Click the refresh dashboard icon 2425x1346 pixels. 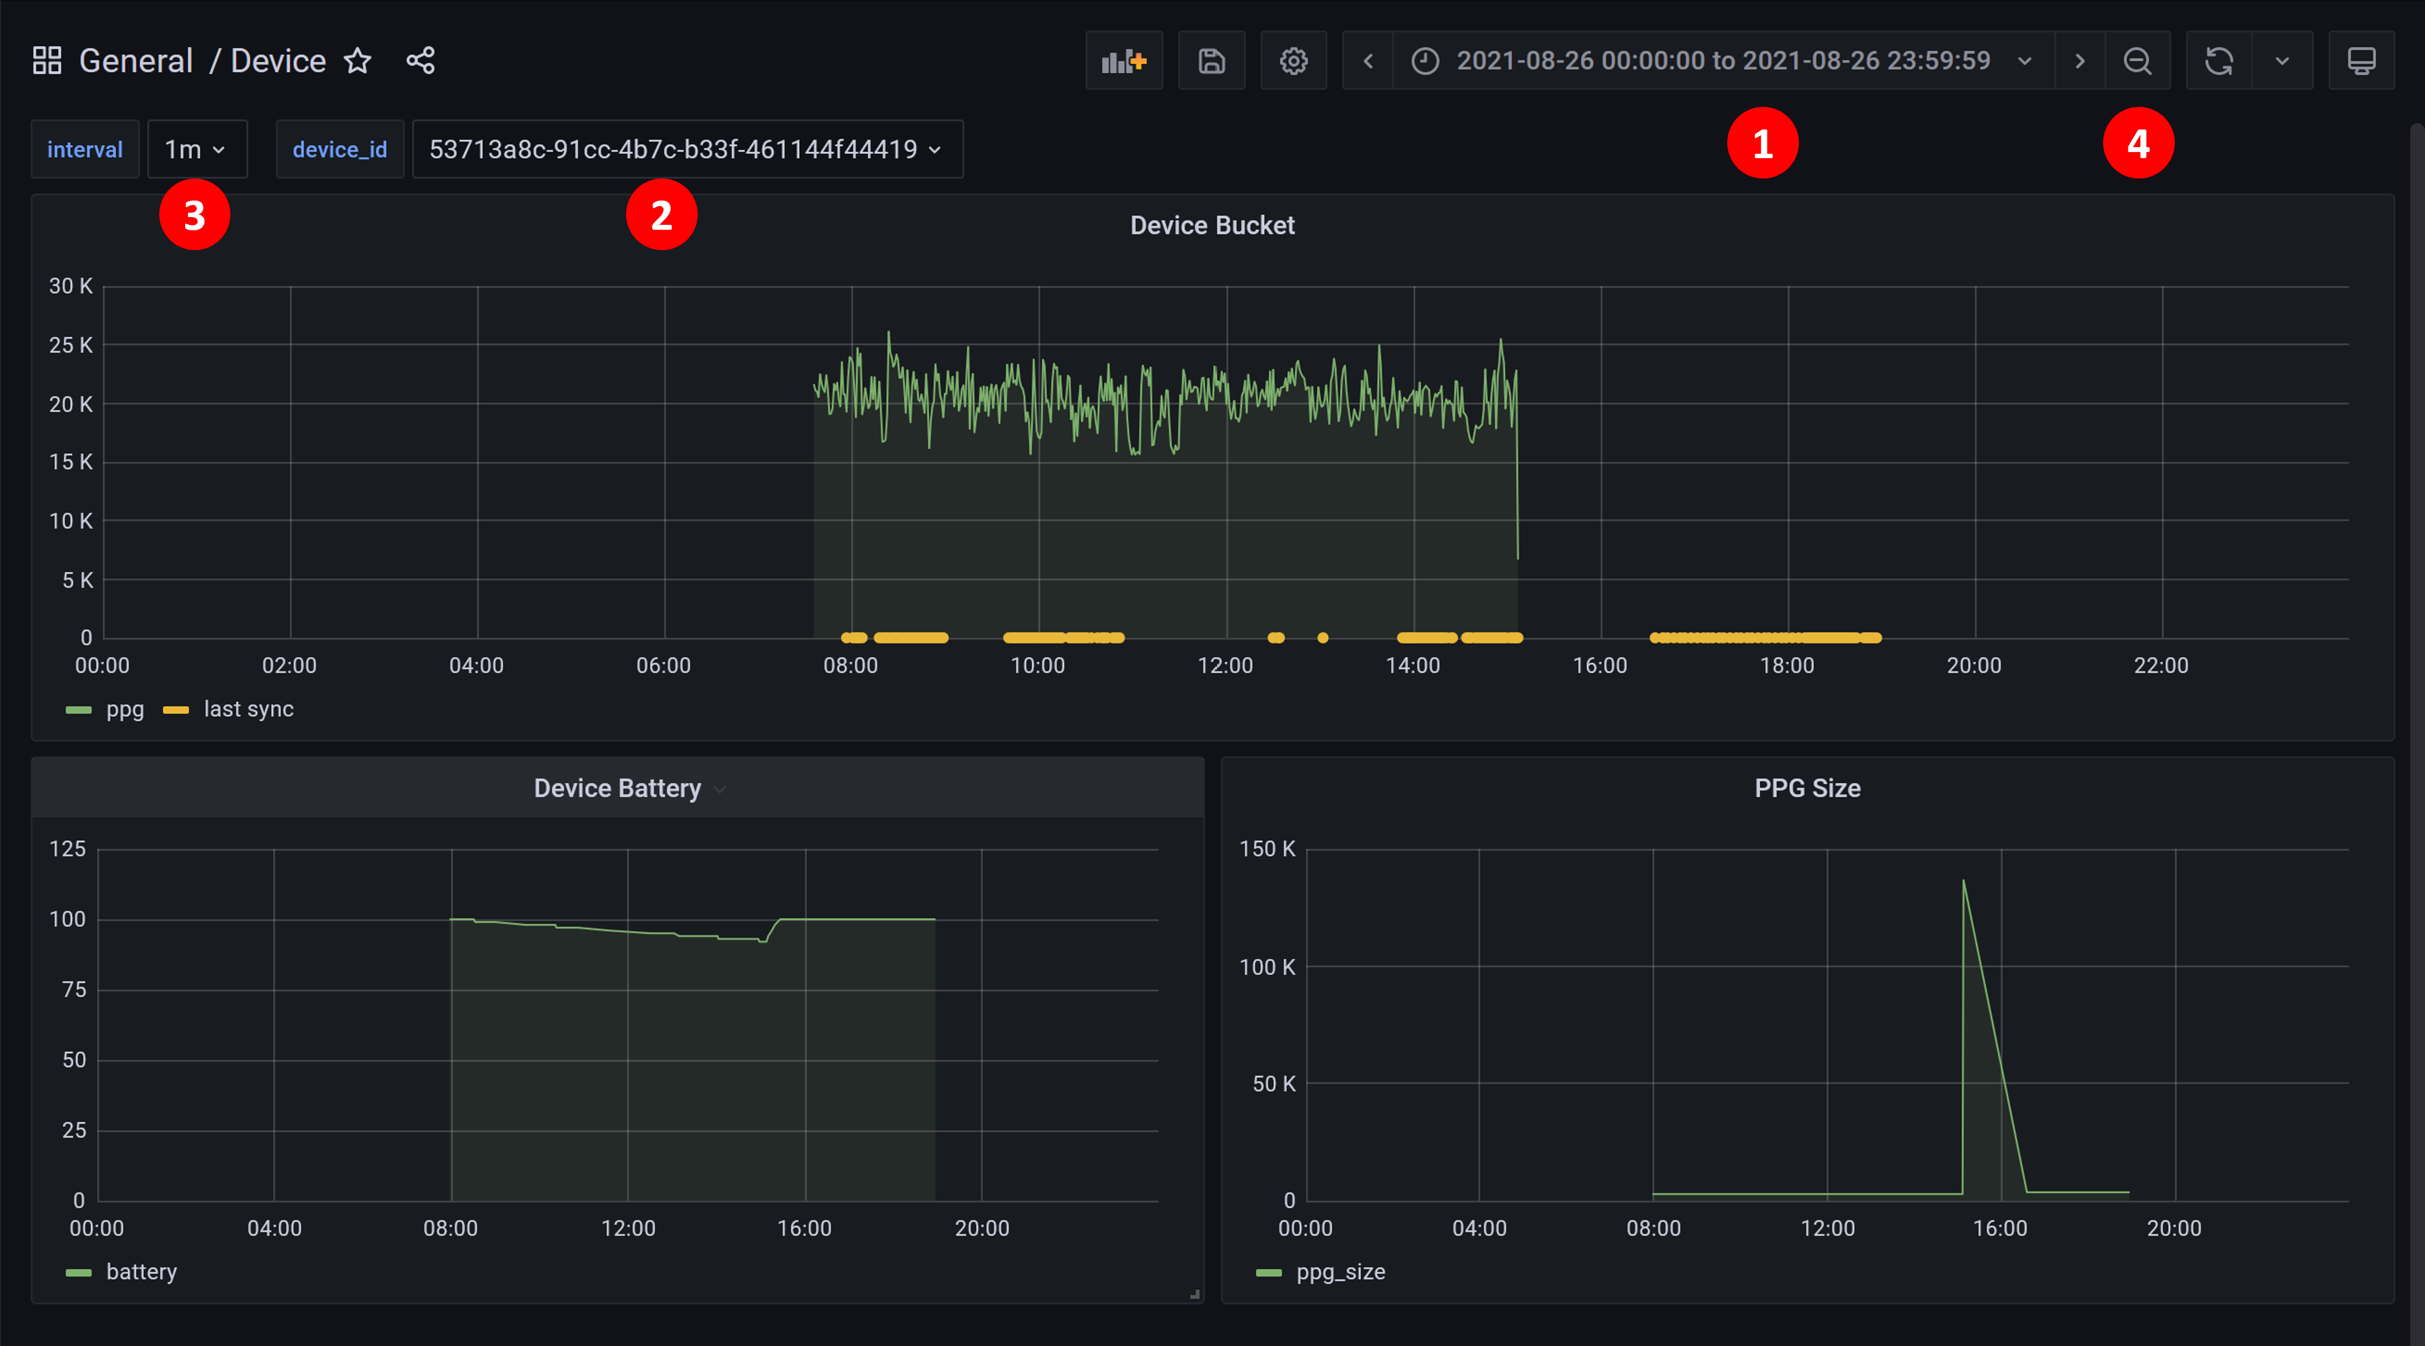click(2219, 60)
